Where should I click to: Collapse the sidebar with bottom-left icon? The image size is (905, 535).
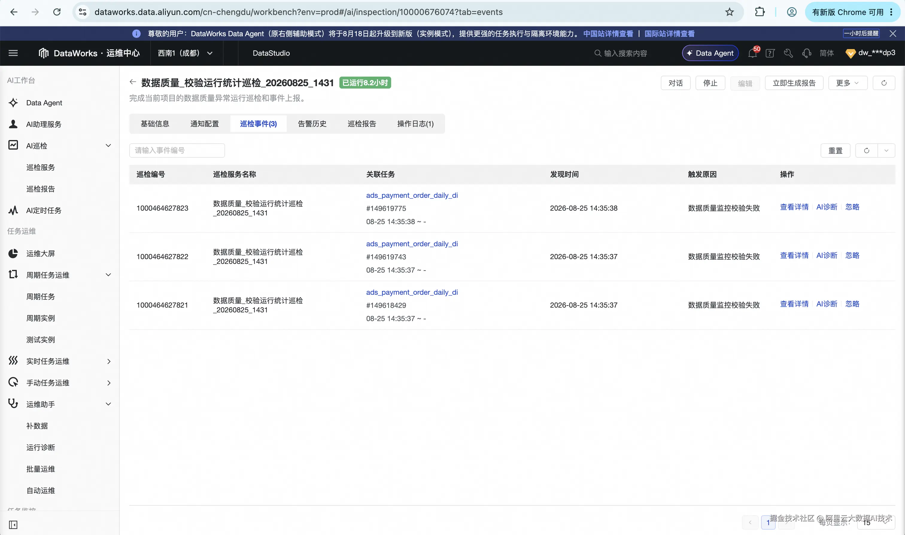click(x=13, y=524)
